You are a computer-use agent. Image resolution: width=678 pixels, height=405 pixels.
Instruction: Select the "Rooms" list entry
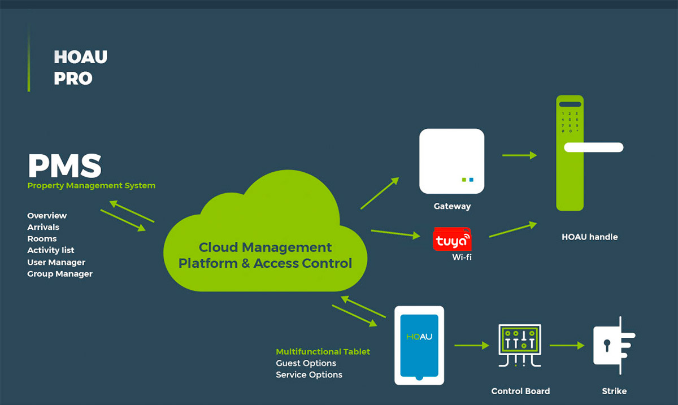(42, 238)
